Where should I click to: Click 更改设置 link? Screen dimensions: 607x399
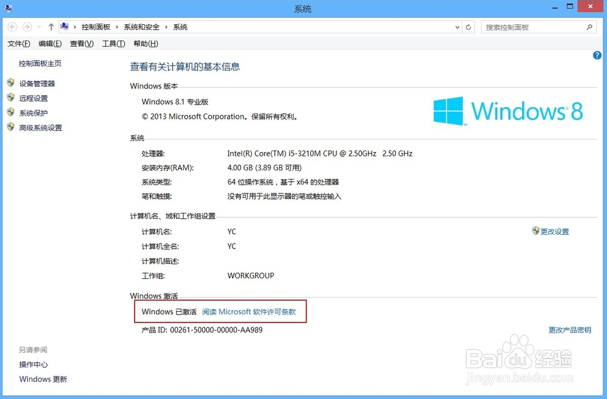(x=555, y=232)
